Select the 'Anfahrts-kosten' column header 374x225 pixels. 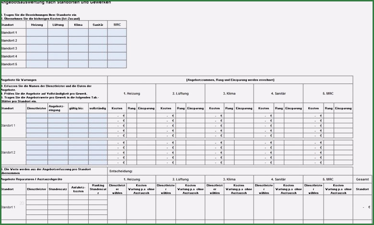click(x=78, y=189)
